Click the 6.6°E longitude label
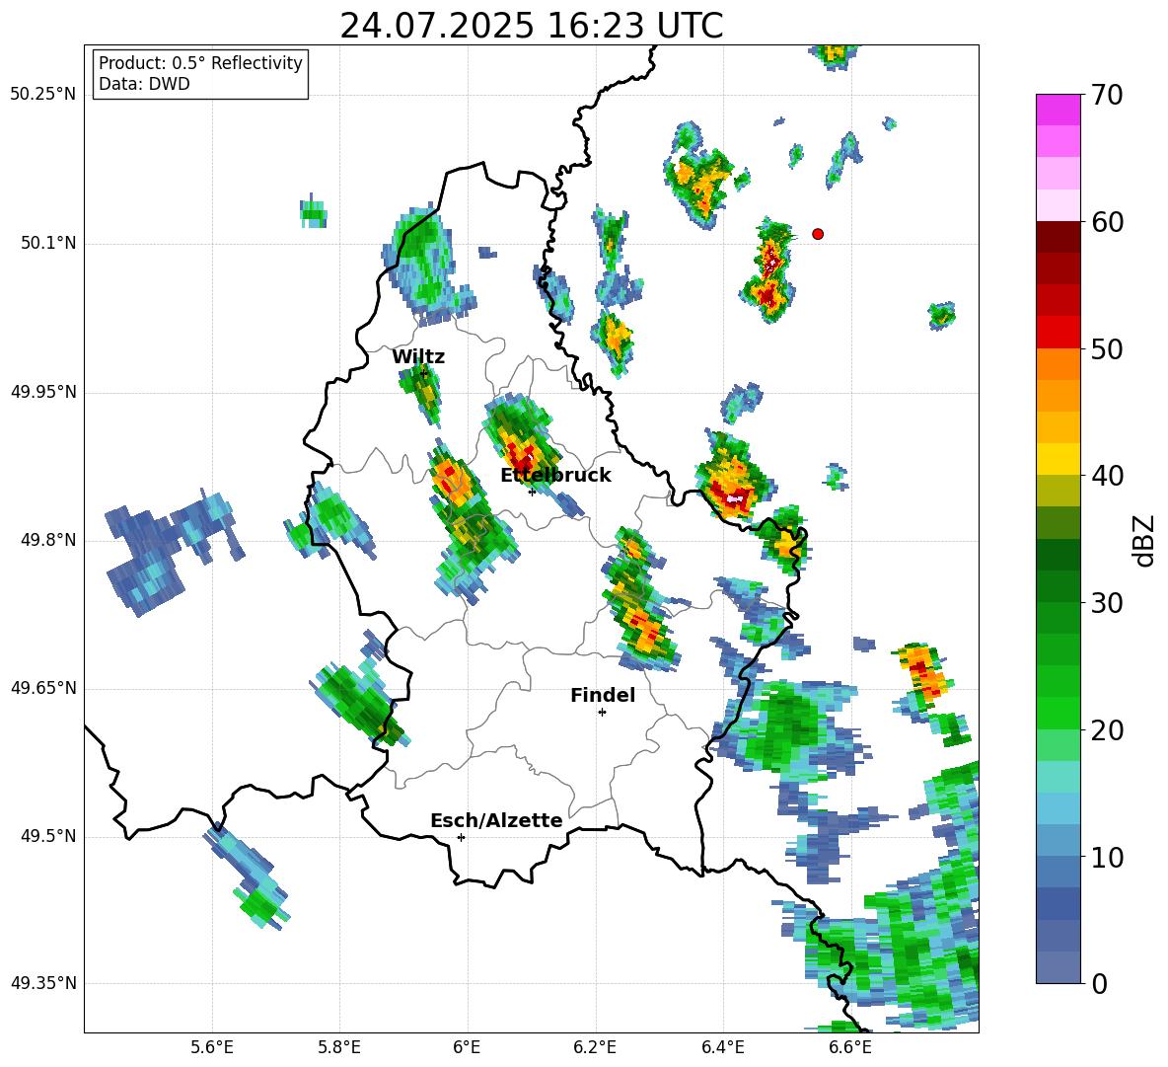 pos(850,1048)
